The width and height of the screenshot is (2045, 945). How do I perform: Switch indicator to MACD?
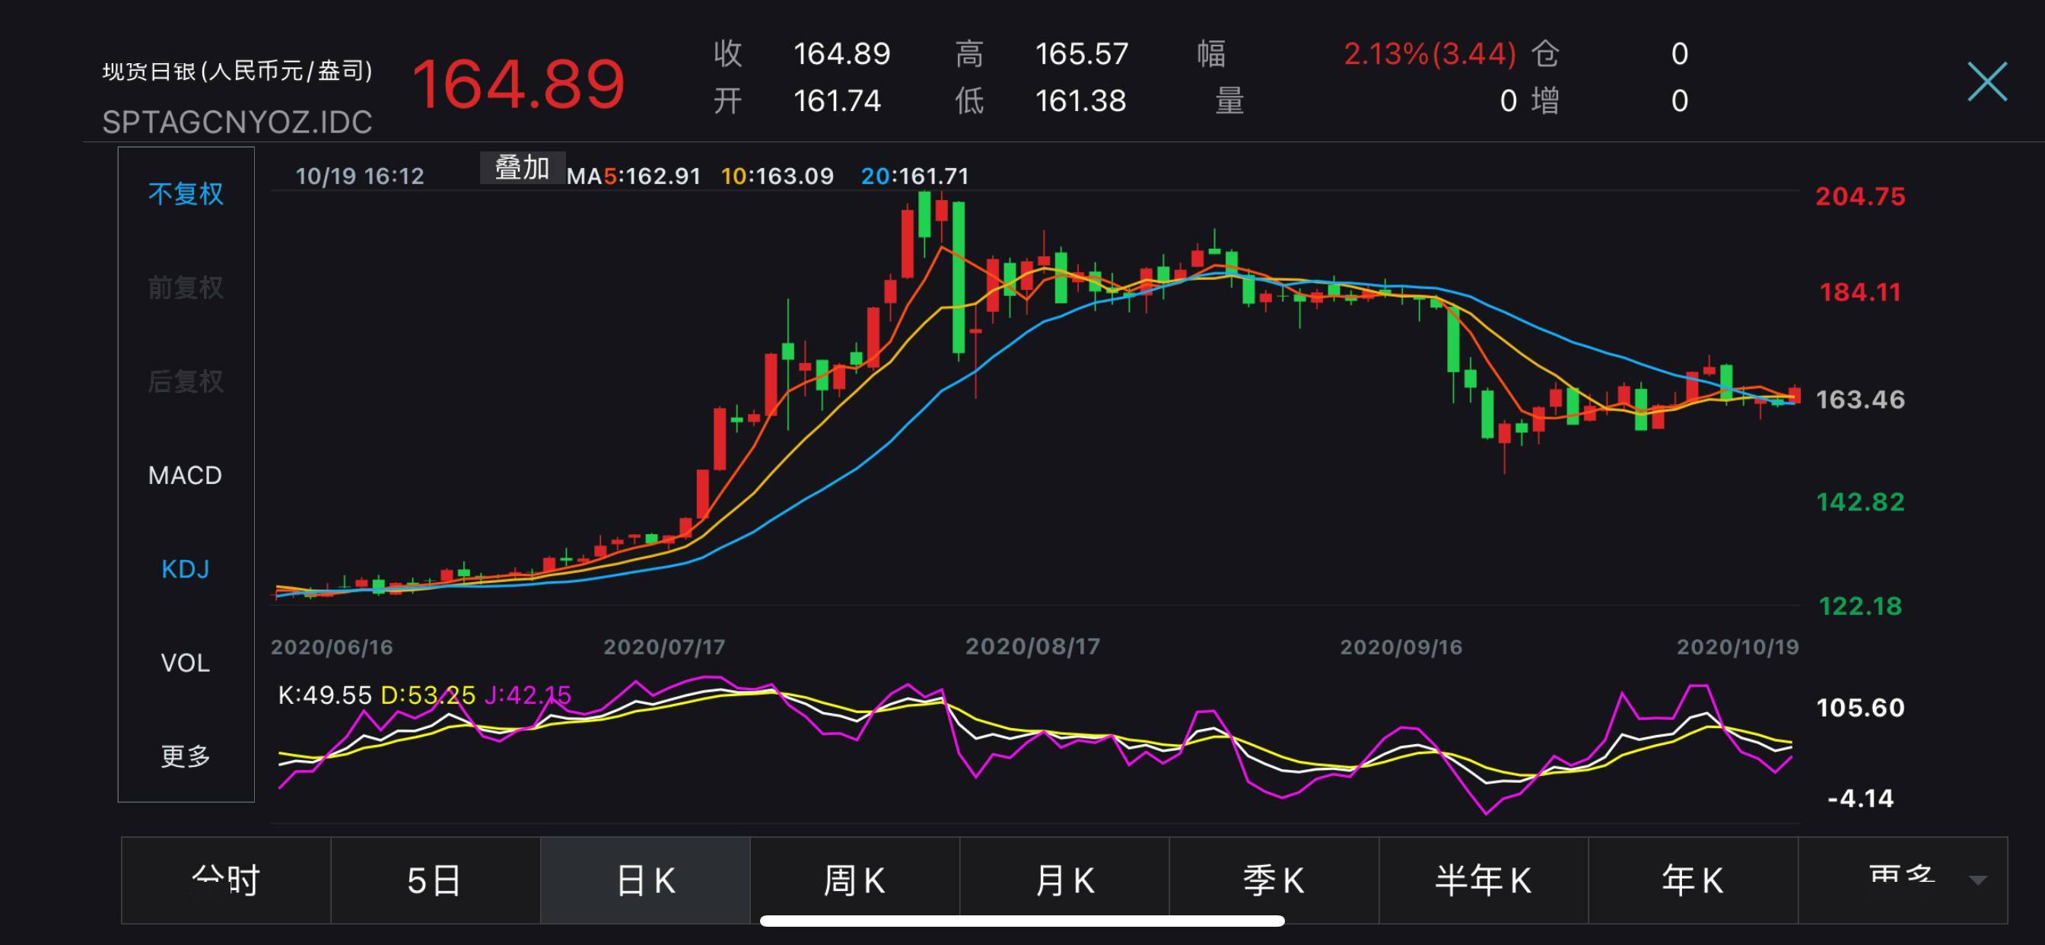click(x=185, y=475)
